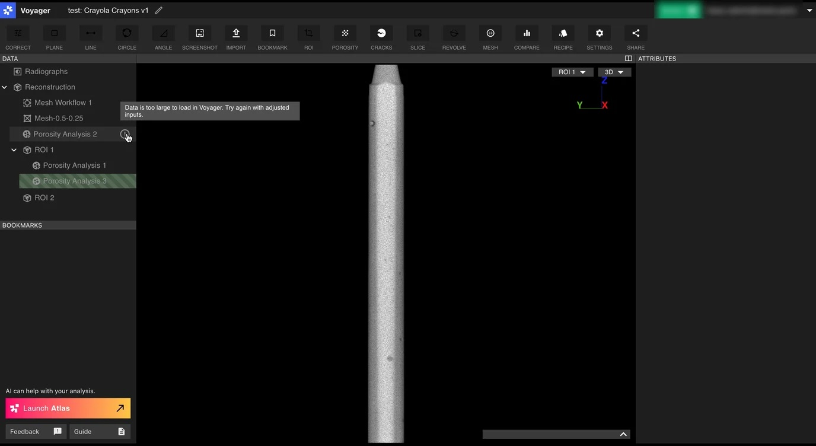816x446 pixels.
Task: Toggle the split panel icon near Attributes
Action: 629,59
